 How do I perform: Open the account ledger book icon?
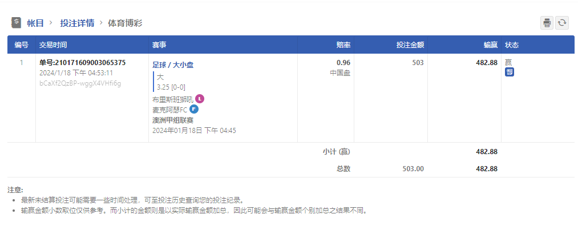pos(16,23)
